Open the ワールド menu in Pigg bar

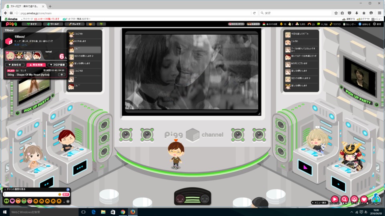point(53,24)
